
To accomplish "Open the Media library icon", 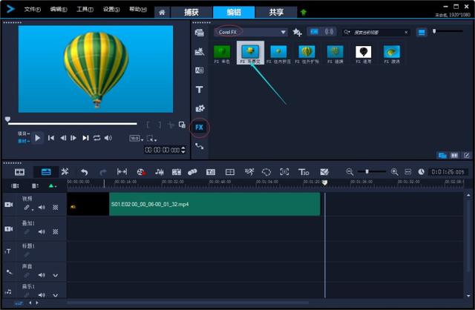I will [200, 33].
